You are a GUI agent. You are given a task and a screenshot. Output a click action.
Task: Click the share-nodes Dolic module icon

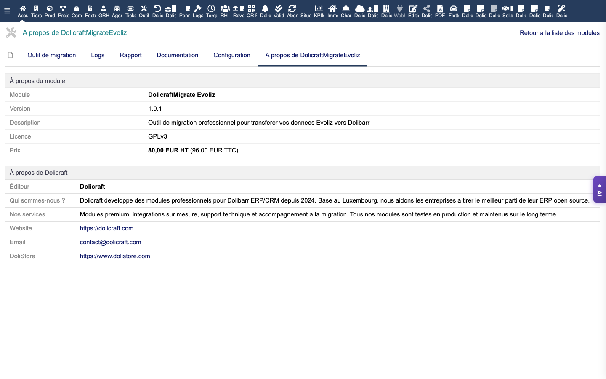pyautogui.click(x=427, y=8)
